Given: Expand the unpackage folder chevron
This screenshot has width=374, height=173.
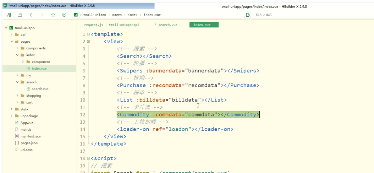Looking at the screenshot, I should [x=11, y=116].
